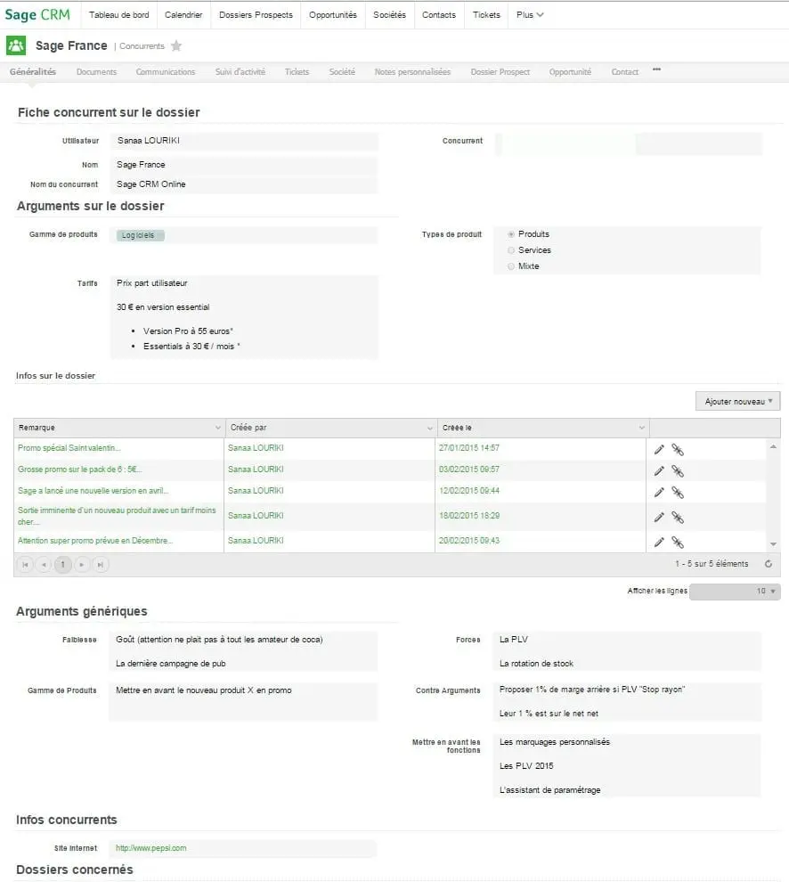This screenshot has height=882, width=789.
Task: Edit the Sage a lancé une nouvelle version row
Action: click(x=659, y=492)
